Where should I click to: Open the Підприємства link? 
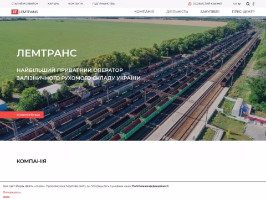104,4
